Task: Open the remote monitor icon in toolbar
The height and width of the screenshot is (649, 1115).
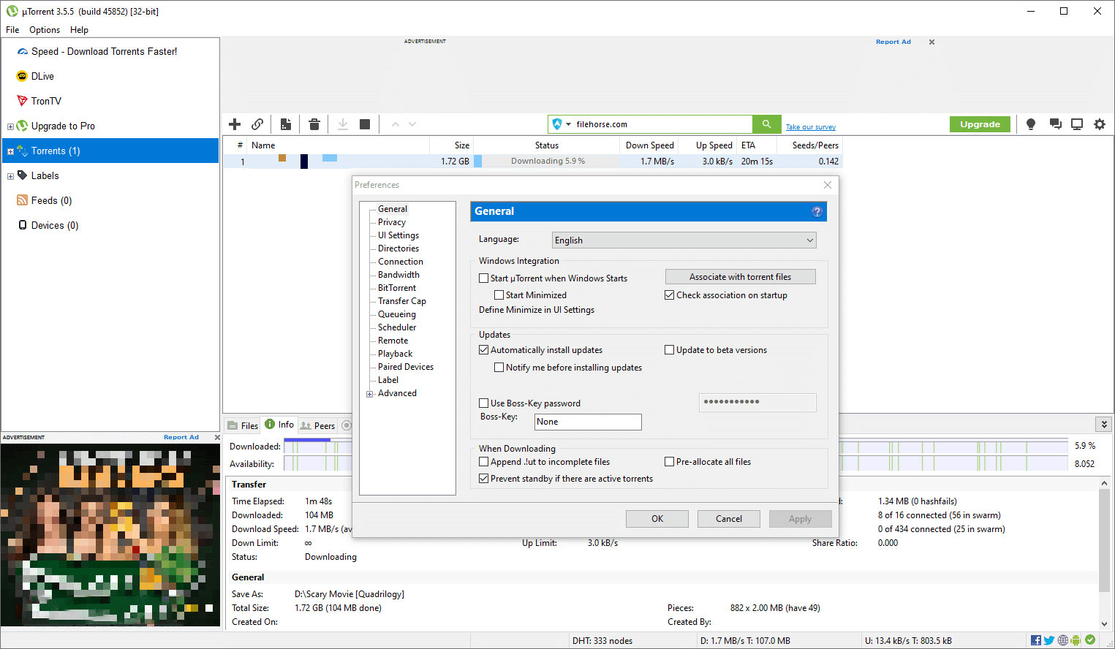Action: 1077,124
